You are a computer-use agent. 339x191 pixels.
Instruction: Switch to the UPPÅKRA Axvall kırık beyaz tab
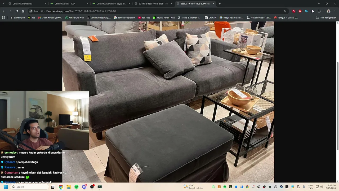coord(111,4)
